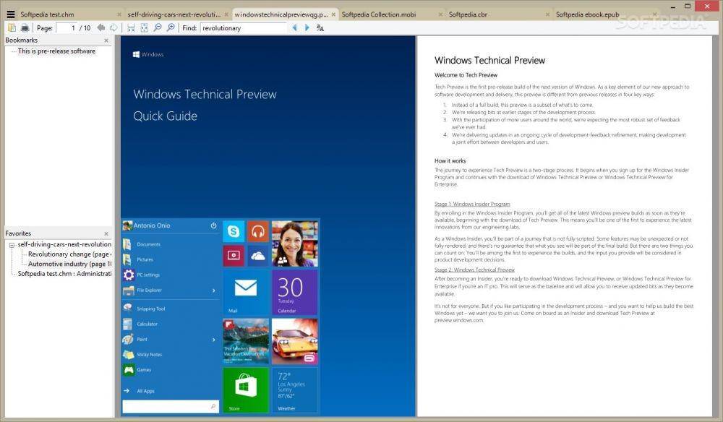Click the Page number input box
Viewport: 723px width, 422px height.
pyautogui.click(x=67, y=27)
